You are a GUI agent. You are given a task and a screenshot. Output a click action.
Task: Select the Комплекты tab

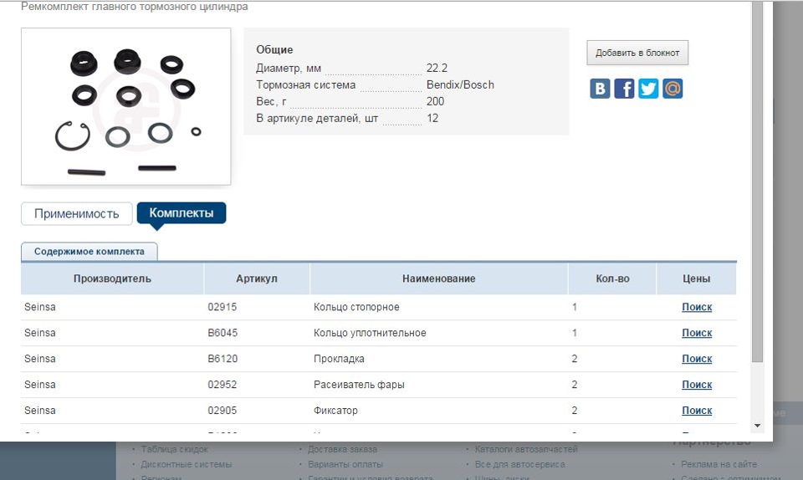182,213
